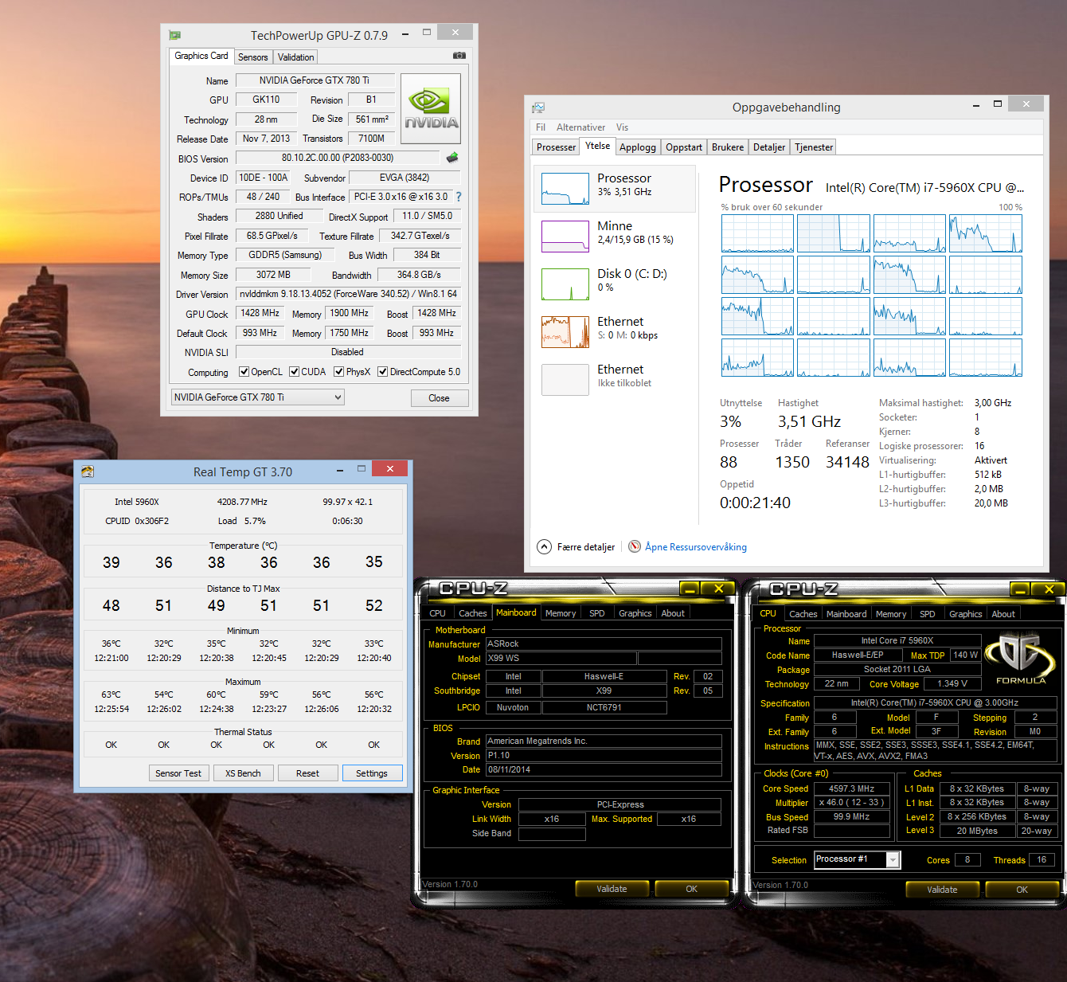
Task: Open the Processor #1 selection dropdown
Action: pos(857,859)
